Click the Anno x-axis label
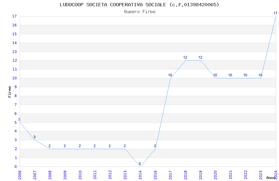The width and height of the screenshot is (279, 181). (271, 178)
